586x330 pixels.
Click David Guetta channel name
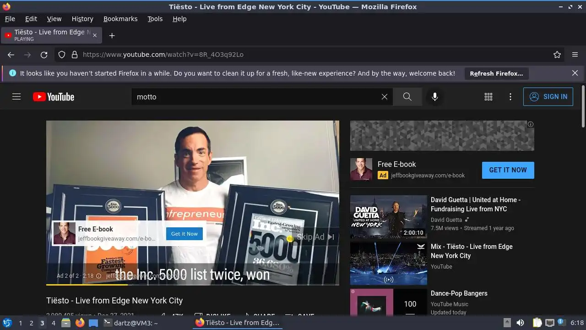(446, 220)
